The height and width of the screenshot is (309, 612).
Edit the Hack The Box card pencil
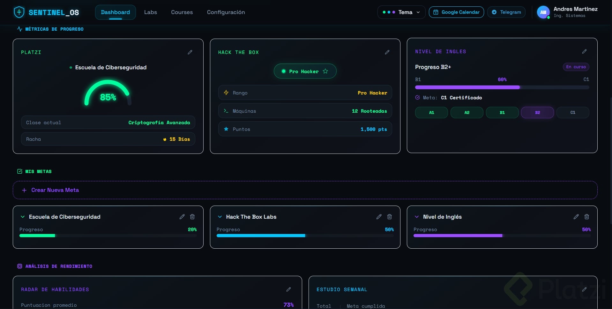(x=387, y=52)
